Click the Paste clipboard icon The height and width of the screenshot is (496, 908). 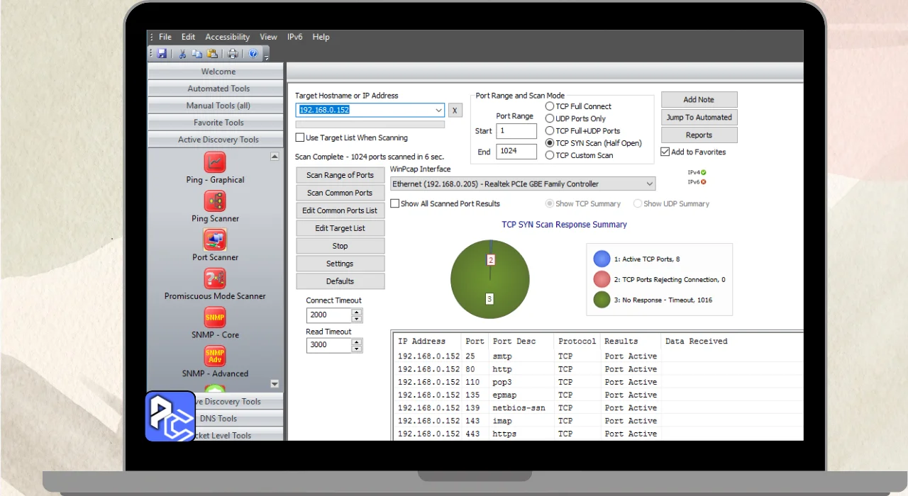pos(211,54)
